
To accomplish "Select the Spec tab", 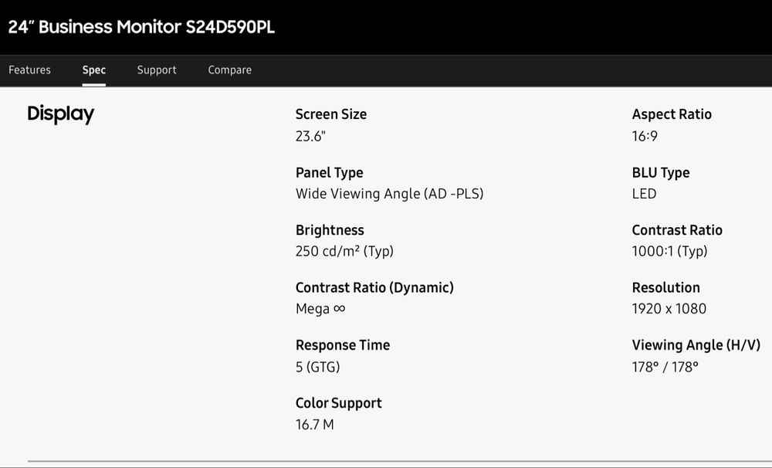I will point(93,70).
